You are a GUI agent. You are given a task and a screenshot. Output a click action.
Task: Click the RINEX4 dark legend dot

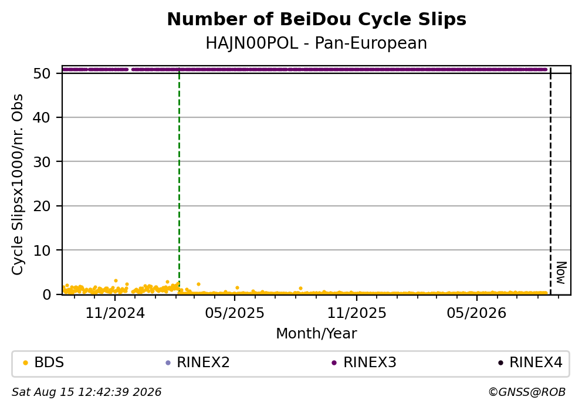tap(500, 363)
